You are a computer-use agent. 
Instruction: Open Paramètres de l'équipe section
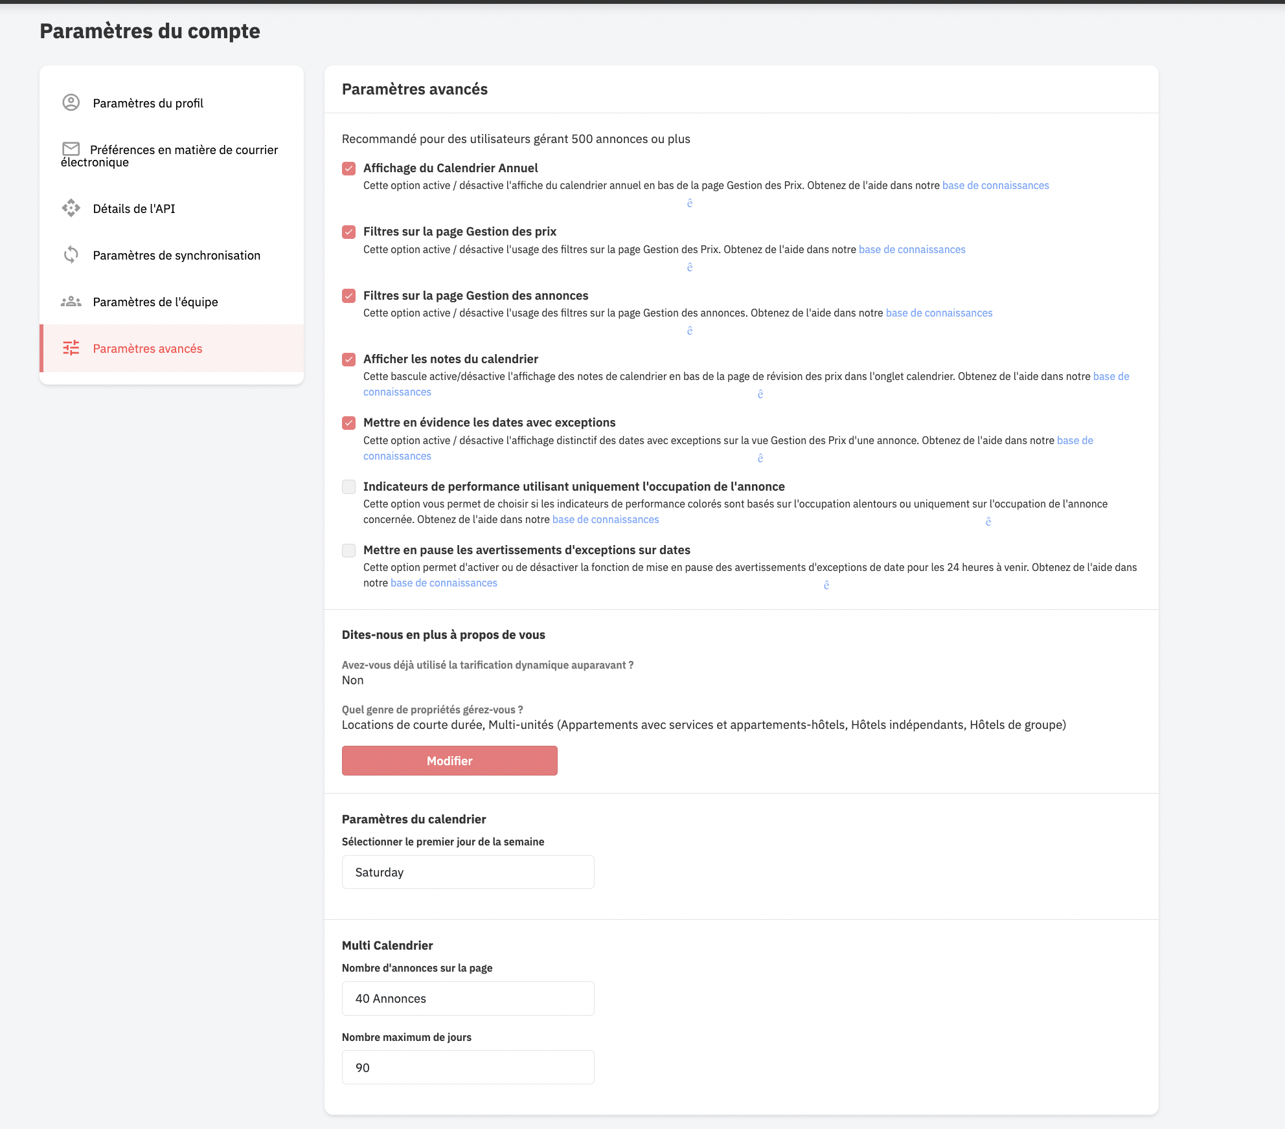pos(172,302)
